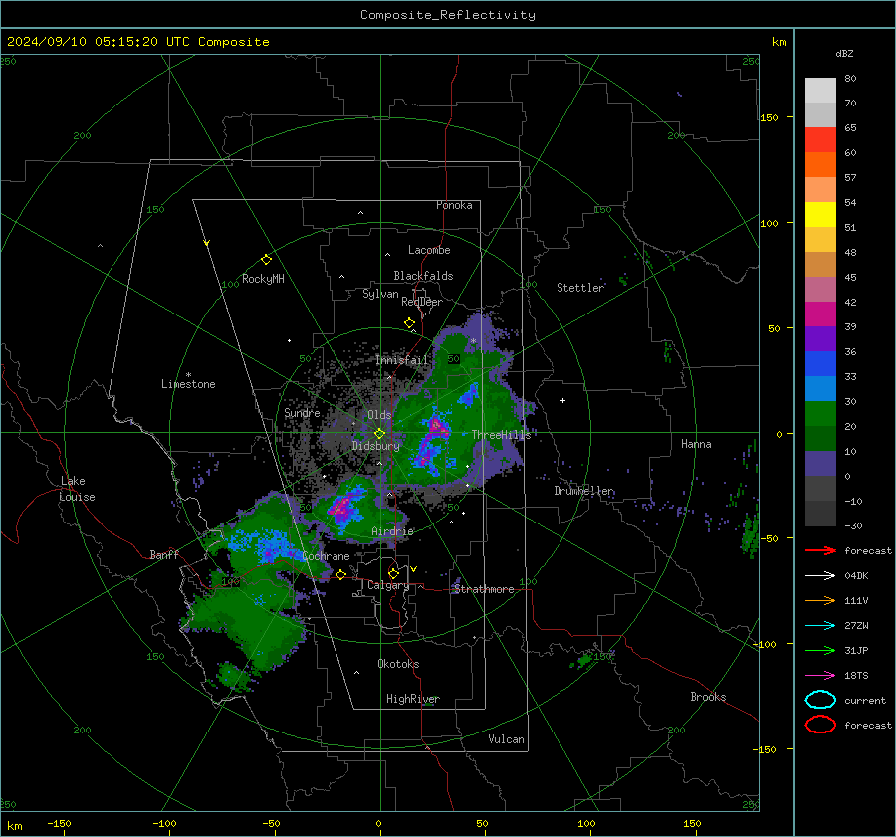Click the Composite_Reflectivity title text

click(448, 15)
